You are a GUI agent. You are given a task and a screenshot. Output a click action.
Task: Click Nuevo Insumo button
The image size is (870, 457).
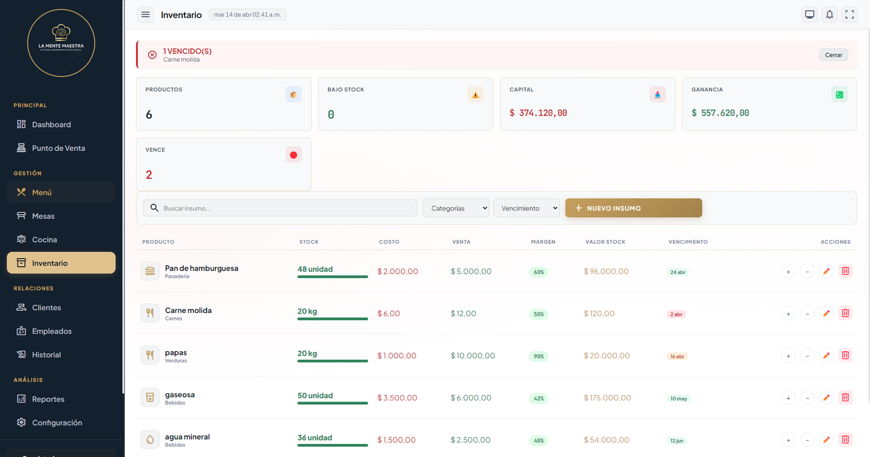(x=633, y=208)
